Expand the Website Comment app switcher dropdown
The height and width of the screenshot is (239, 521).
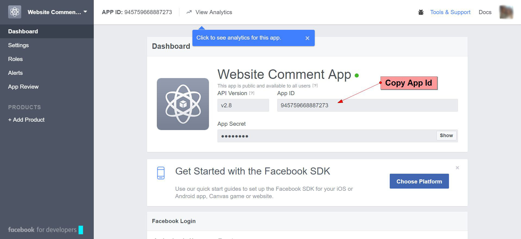click(x=85, y=12)
